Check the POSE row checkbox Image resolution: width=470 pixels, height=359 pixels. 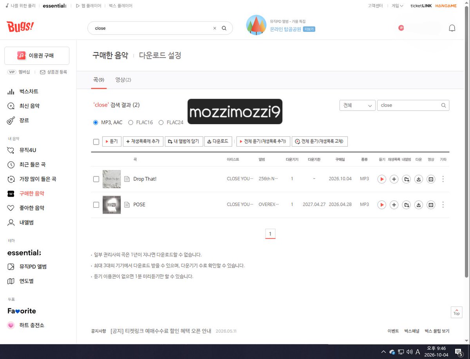(96, 205)
